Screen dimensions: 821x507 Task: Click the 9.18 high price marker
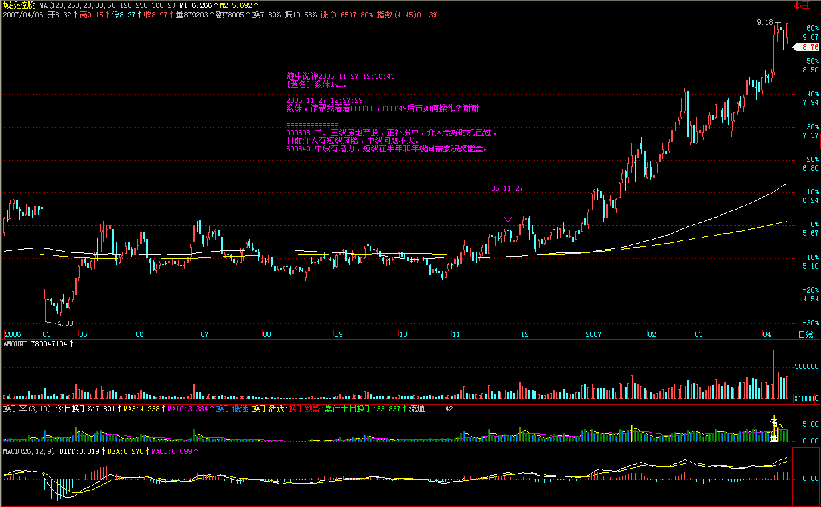pos(765,22)
